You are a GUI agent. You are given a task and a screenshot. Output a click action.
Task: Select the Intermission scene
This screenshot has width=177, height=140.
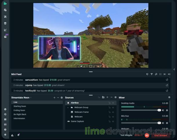[37, 119]
